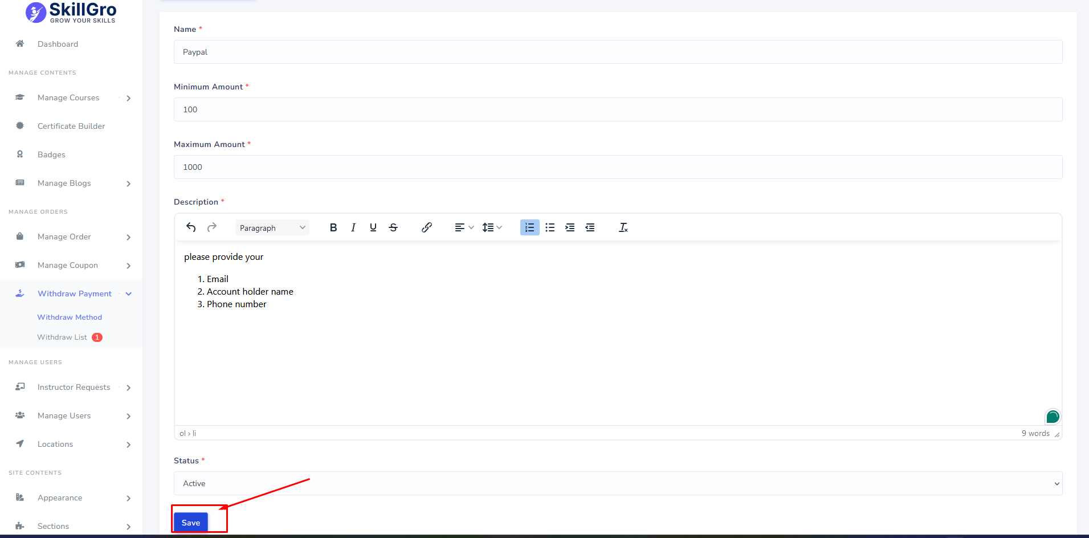Image resolution: width=1089 pixels, height=538 pixels.
Task: Decrease indent in the editor
Action: pos(590,227)
